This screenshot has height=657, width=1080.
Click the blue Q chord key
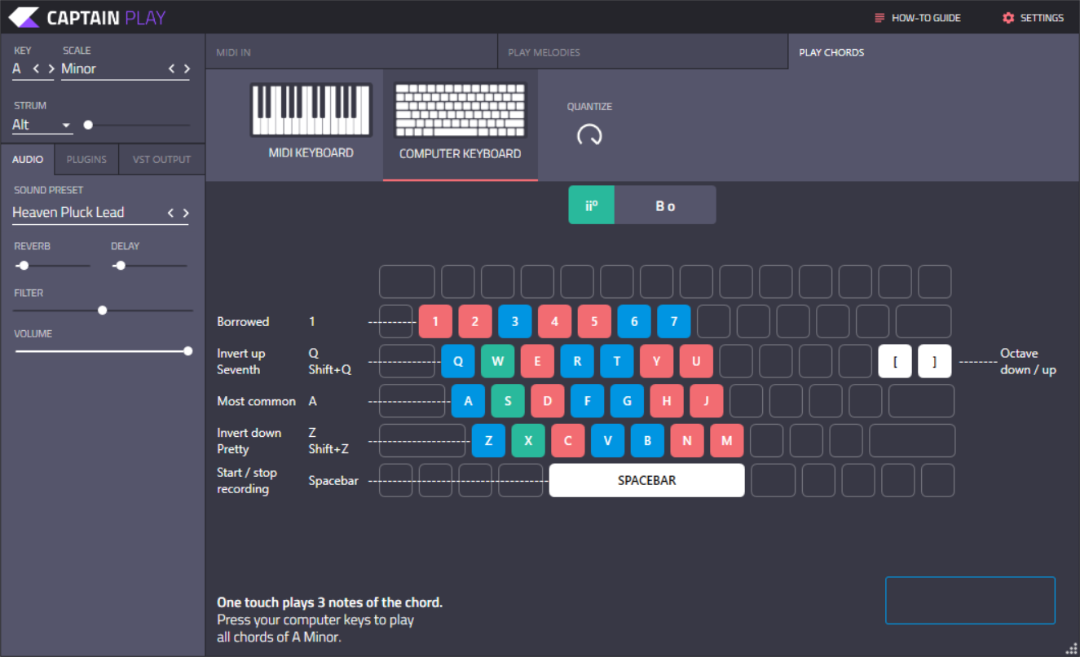(x=458, y=361)
